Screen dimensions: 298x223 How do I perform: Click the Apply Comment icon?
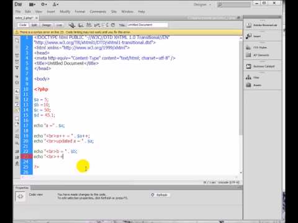click(x=17, y=118)
